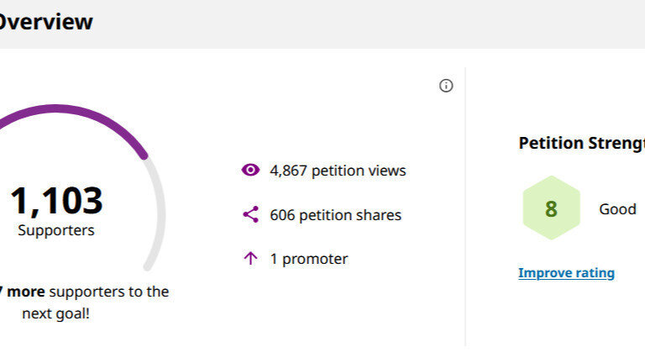The height and width of the screenshot is (363, 645).
Task: Open the Improve rating link
Action: 566,273
